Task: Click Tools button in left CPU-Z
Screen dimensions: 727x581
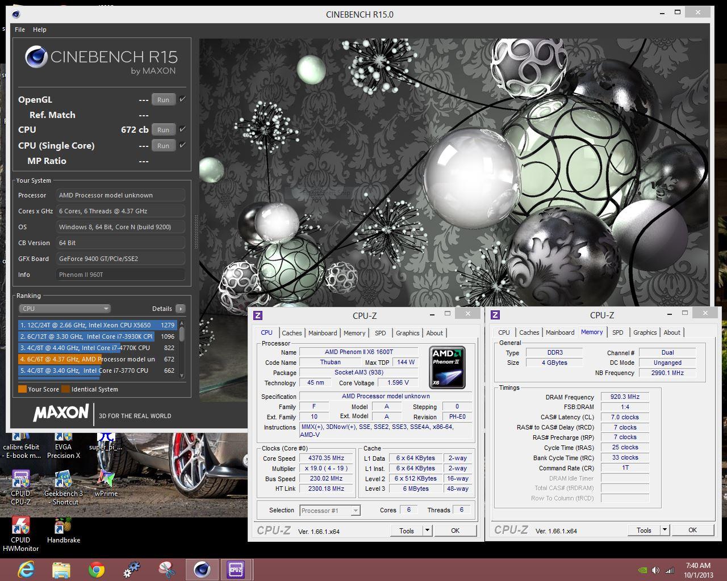Action: (407, 531)
